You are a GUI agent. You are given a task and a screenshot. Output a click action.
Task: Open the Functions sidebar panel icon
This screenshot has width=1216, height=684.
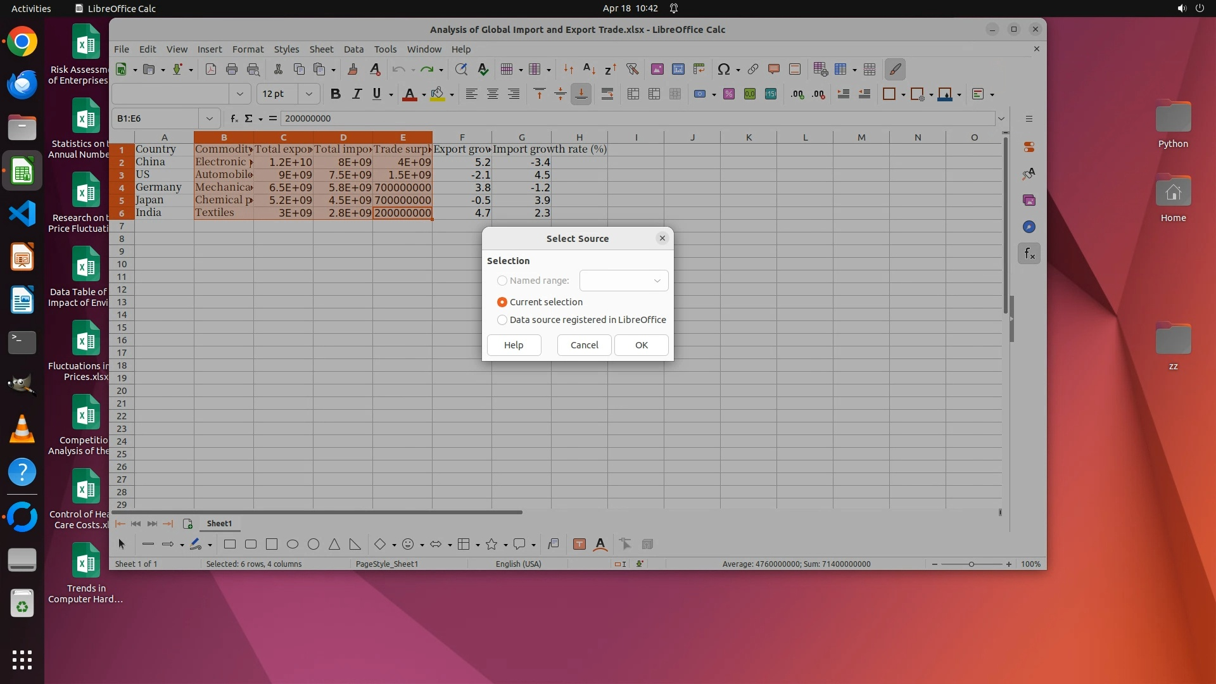1029,254
